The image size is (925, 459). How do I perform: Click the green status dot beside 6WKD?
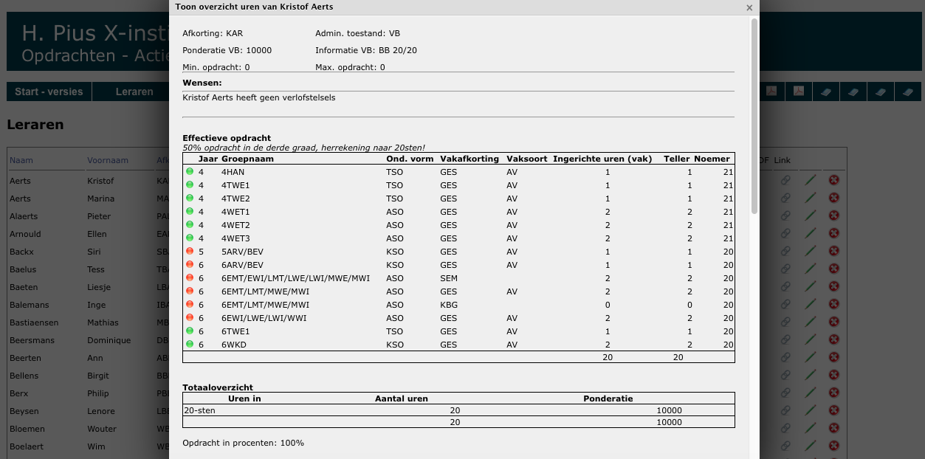(190, 345)
